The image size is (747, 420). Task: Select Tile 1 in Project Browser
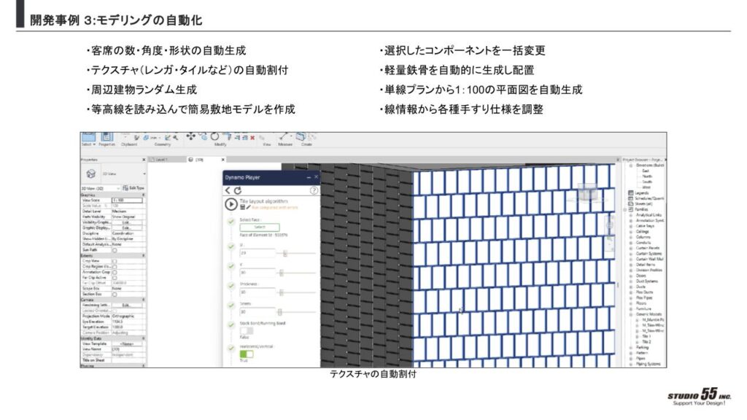646,336
